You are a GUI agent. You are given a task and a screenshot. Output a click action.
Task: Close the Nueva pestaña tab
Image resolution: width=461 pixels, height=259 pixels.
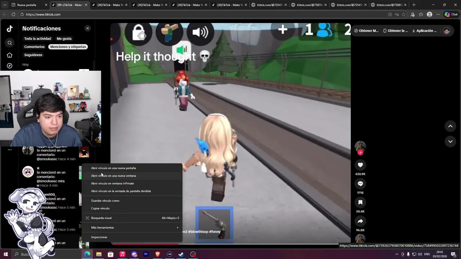[x=46, y=5]
